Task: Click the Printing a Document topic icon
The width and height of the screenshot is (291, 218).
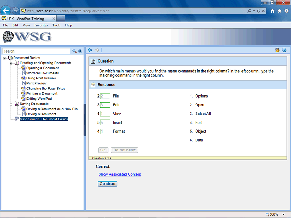Action: (23, 94)
